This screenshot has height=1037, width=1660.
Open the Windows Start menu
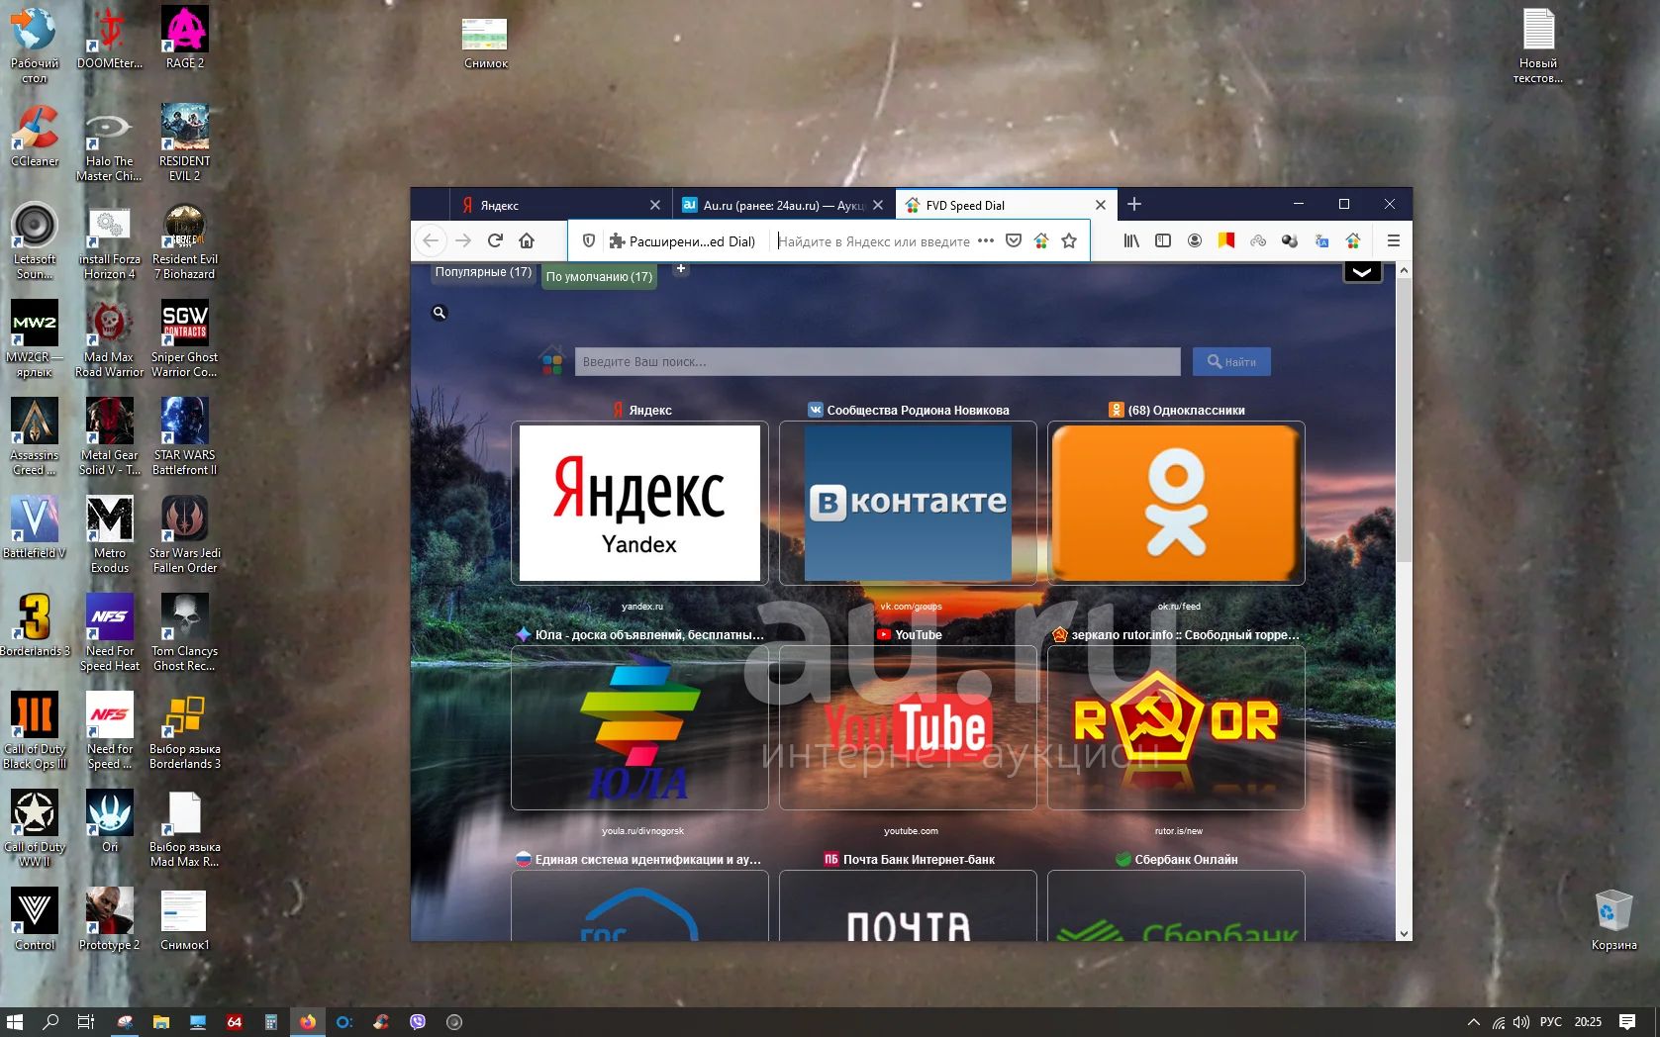pos(15,1022)
